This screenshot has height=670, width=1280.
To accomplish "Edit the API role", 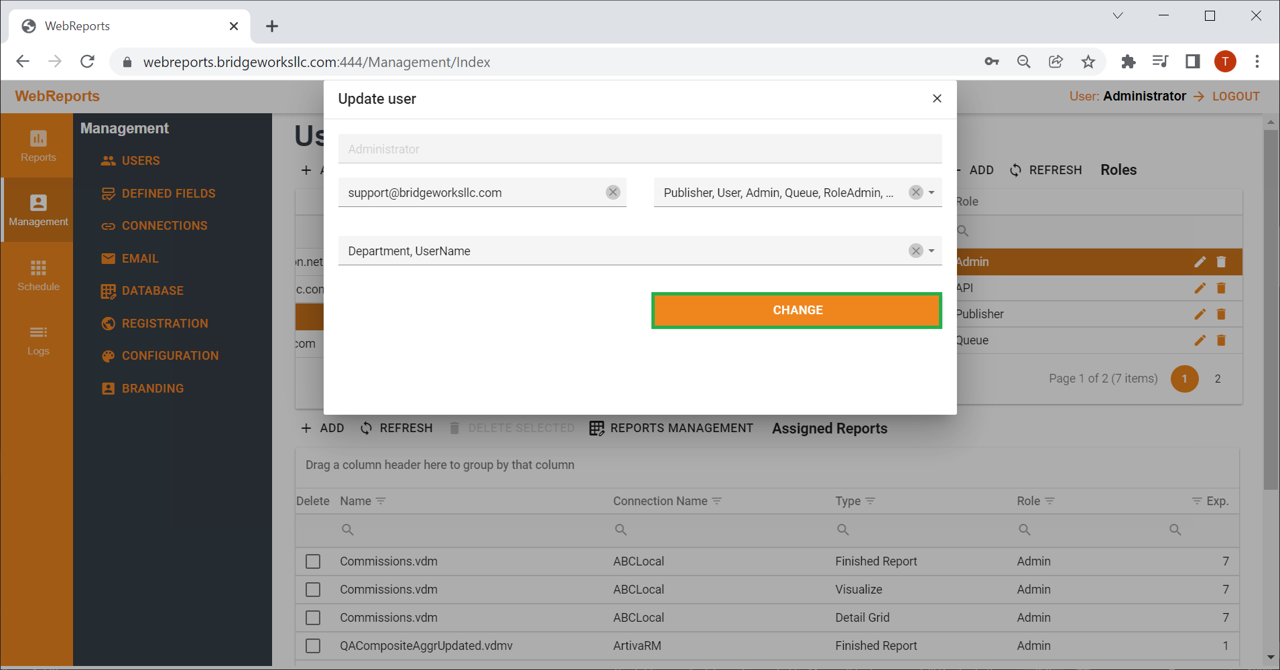I will [x=1200, y=288].
